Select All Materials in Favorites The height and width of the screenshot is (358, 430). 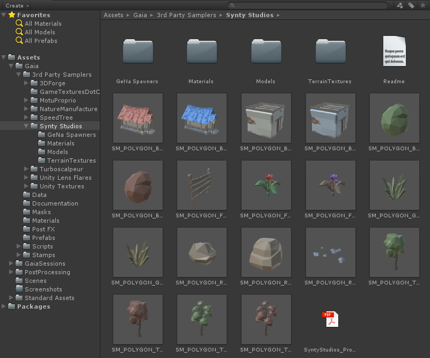[x=43, y=24]
